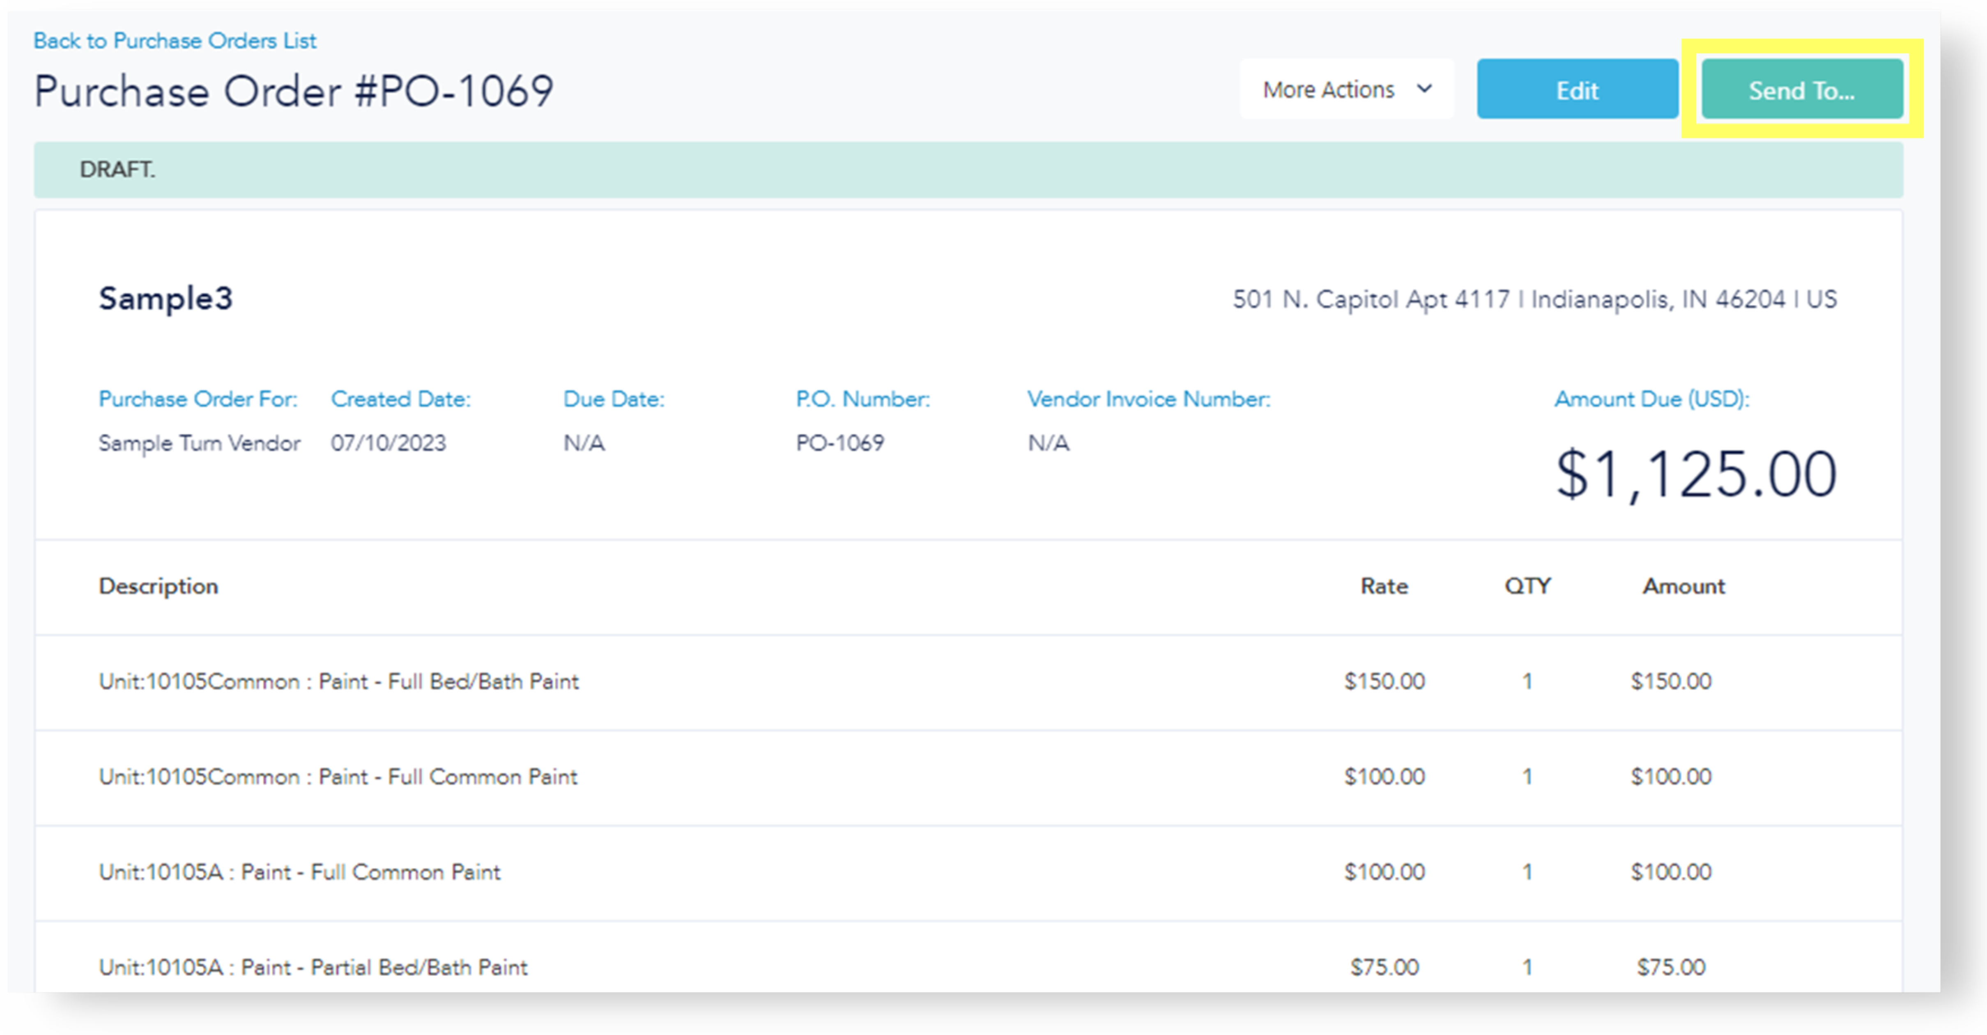Click the Amount column header
This screenshot has width=1987, height=1035.
1683,586
